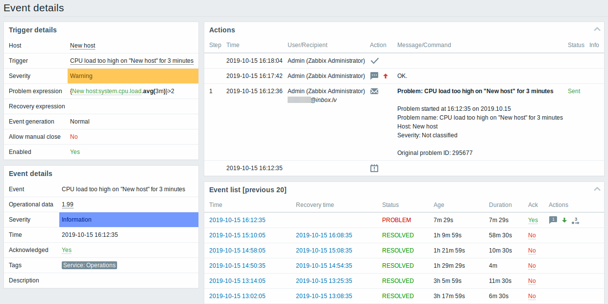Viewport: 608px width, 304px height.
Task: Click the PROBLEM status text
Action: click(x=396, y=220)
